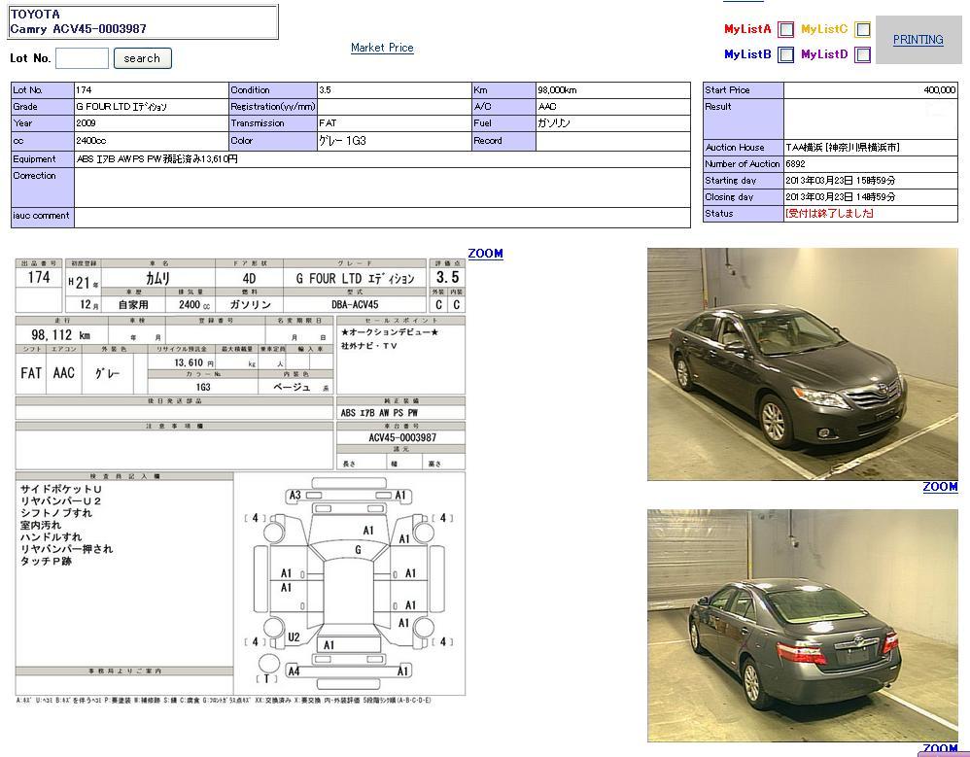
Task: Open the front view car photo
Action: (x=802, y=363)
